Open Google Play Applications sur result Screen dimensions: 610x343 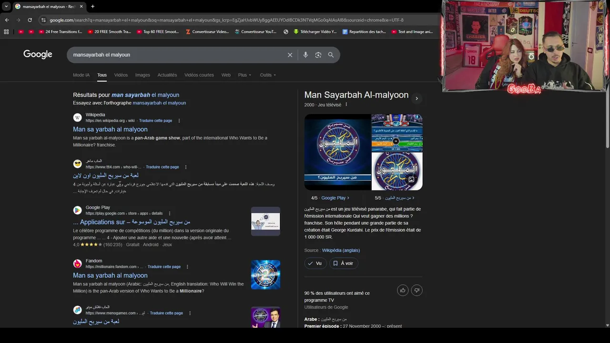[x=132, y=222]
